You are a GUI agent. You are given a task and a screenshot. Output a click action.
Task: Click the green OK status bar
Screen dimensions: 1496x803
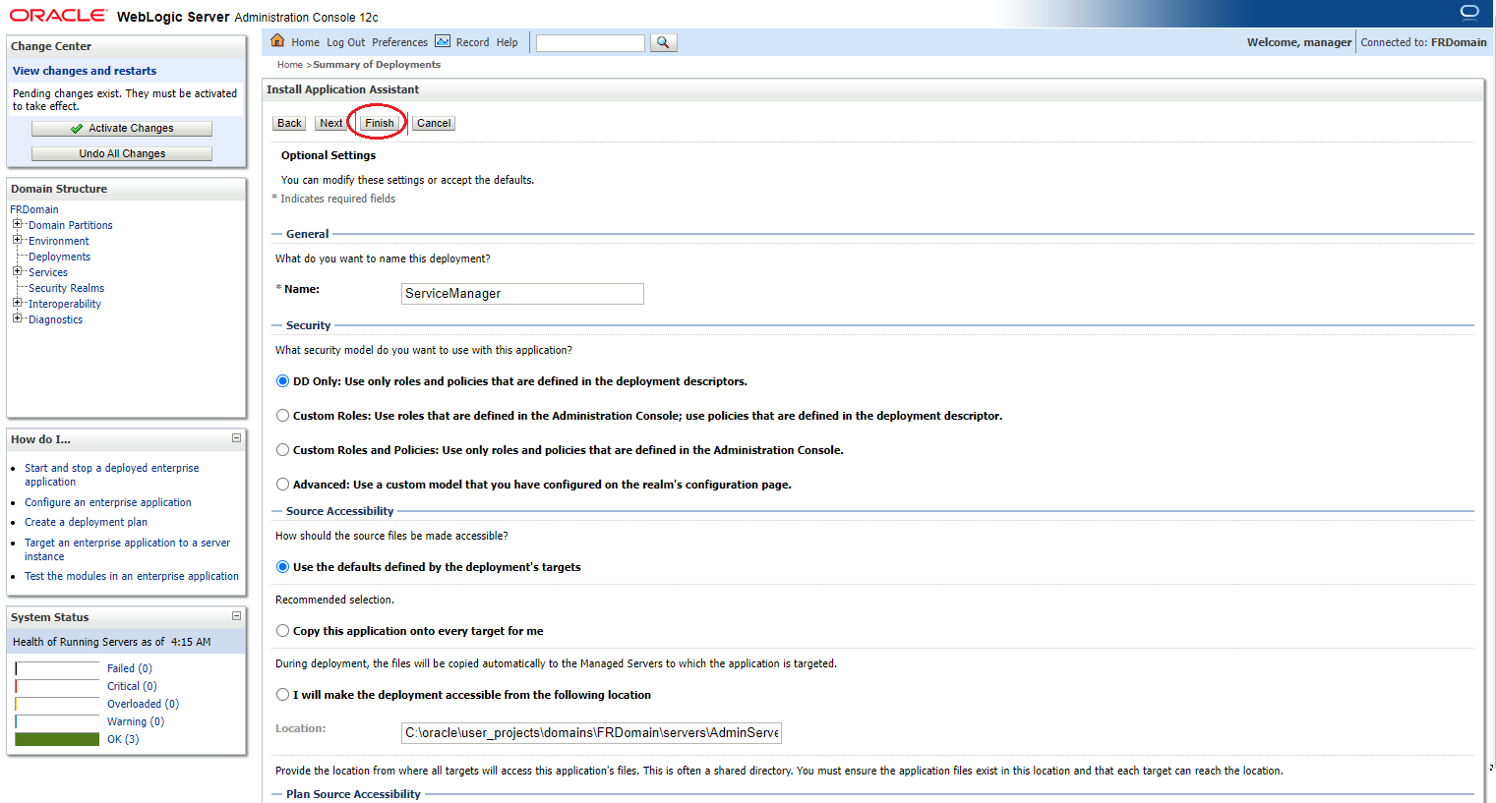57,739
